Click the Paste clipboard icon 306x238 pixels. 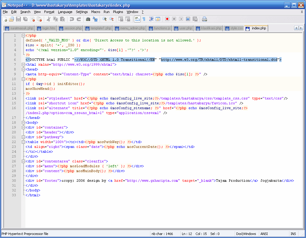click(63, 19)
